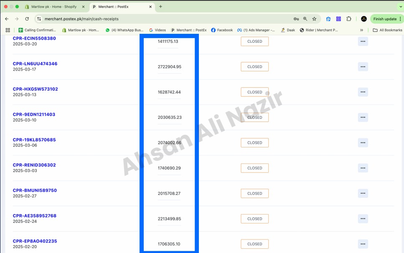Open the profile avatar icon
Viewport: 404px width, 253px height.
click(x=364, y=19)
